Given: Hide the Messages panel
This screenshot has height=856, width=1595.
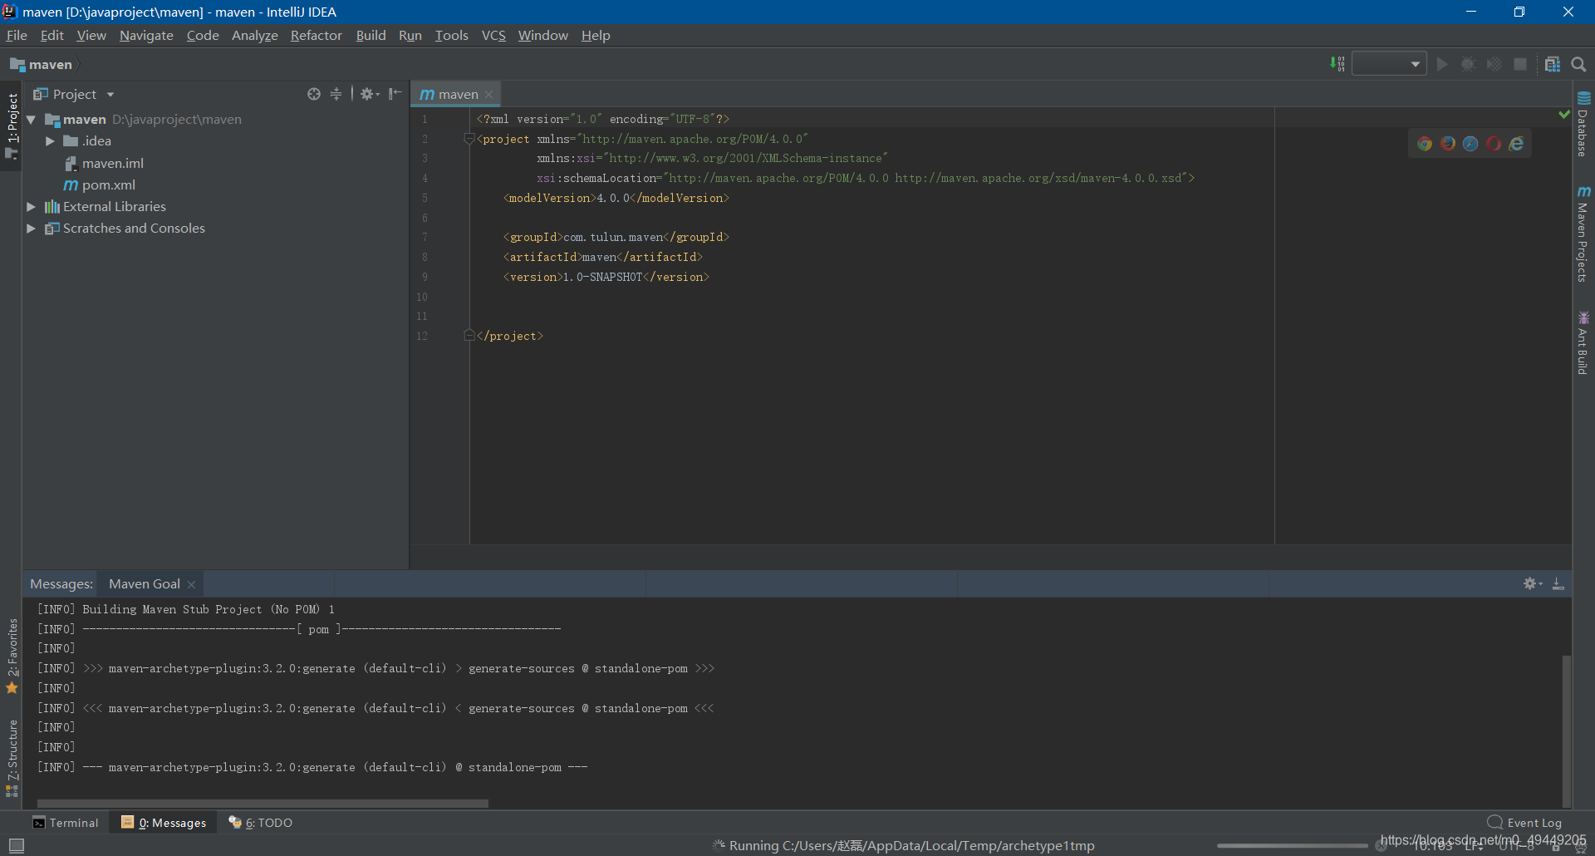Looking at the screenshot, I should [1558, 583].
